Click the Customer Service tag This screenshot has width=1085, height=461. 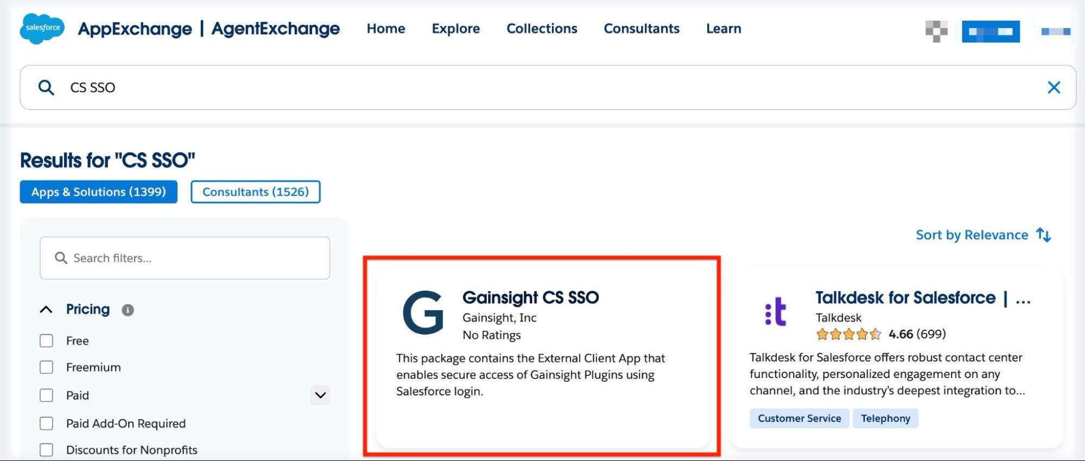click(800, 418)
